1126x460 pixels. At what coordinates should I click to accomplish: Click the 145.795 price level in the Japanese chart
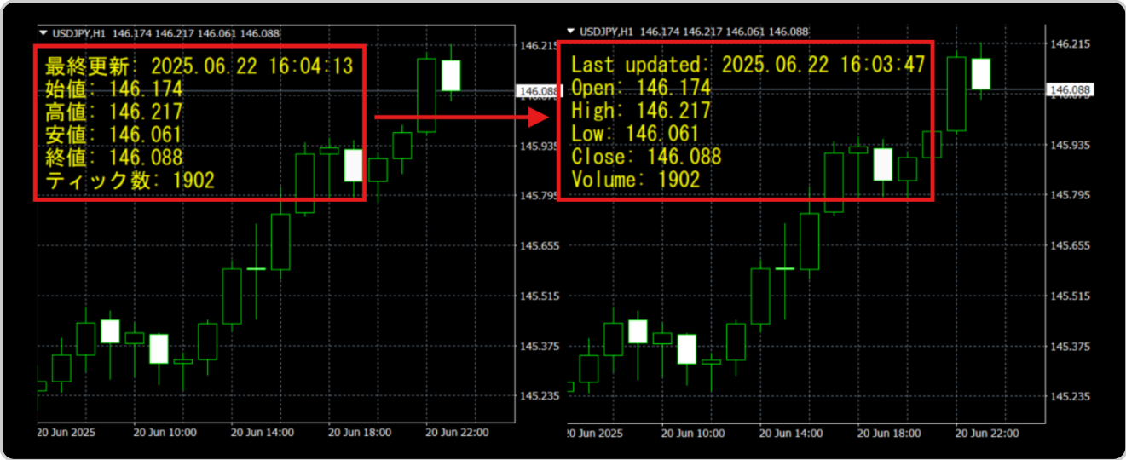pos(538,196)
